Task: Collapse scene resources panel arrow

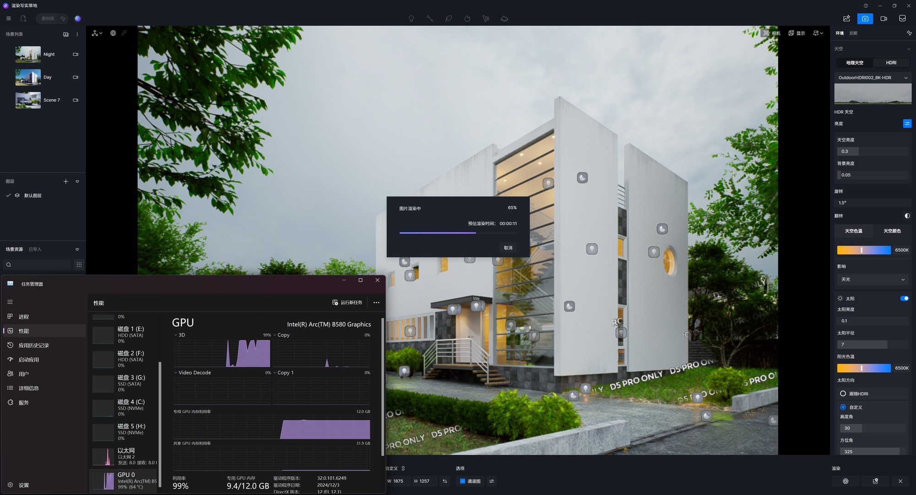Action: (x=77, y=249)
